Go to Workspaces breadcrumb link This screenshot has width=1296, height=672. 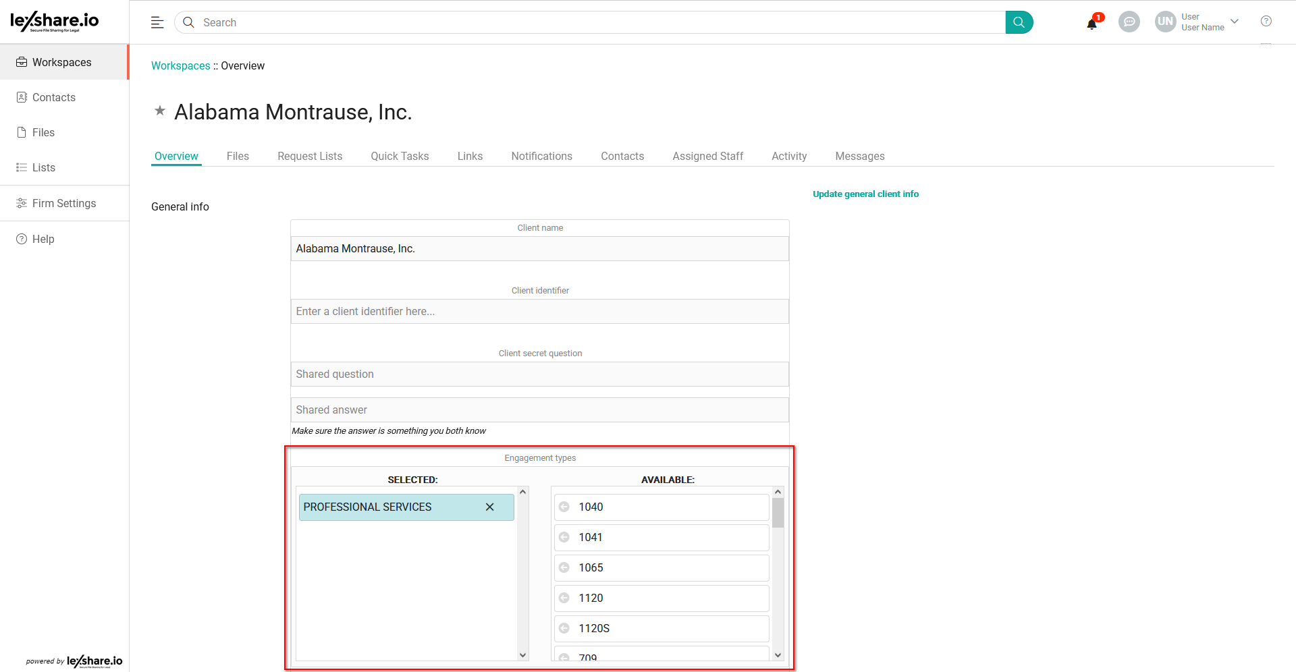point(181,66)
